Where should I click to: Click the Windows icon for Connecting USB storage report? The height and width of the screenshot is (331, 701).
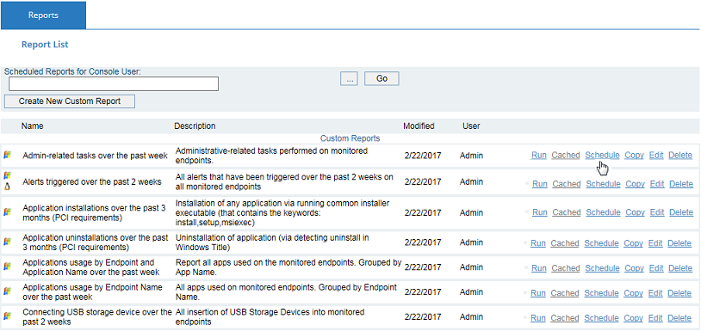coord(7,316)
